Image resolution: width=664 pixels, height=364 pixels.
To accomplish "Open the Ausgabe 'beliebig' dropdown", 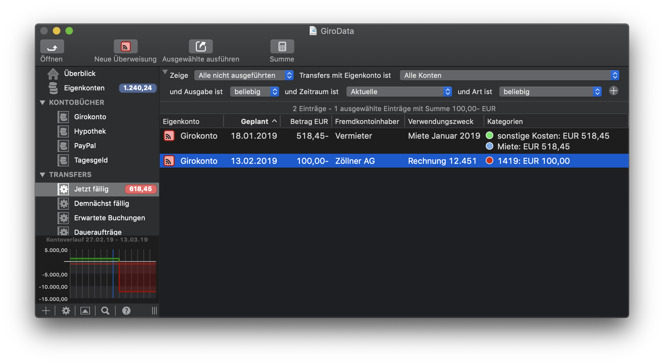I will pos(255,92).
